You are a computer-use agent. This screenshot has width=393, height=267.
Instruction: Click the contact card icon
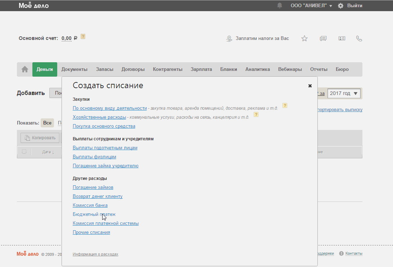(342, 39)
